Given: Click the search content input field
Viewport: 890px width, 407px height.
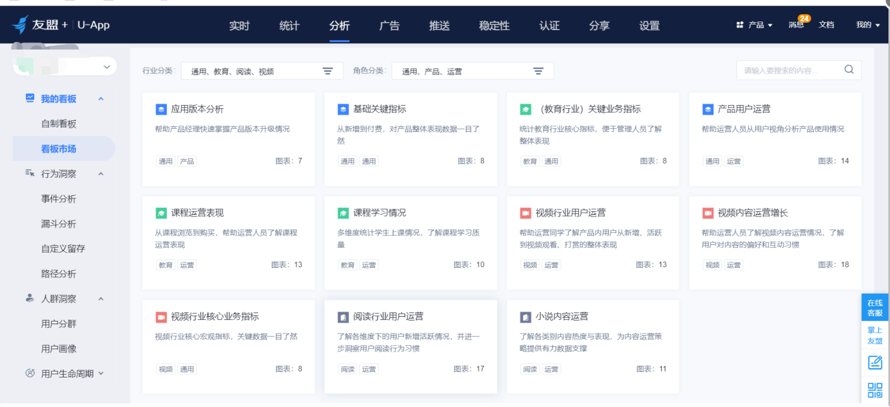Looking at the screenshot, I should pyautogui.click(x=789, y=70).
